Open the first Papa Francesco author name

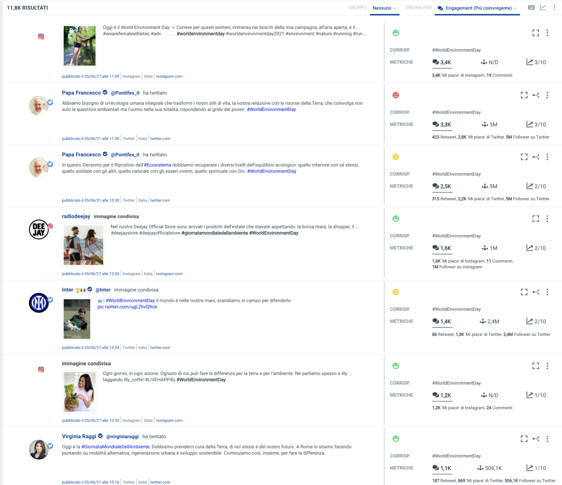[x=81, y=93]
